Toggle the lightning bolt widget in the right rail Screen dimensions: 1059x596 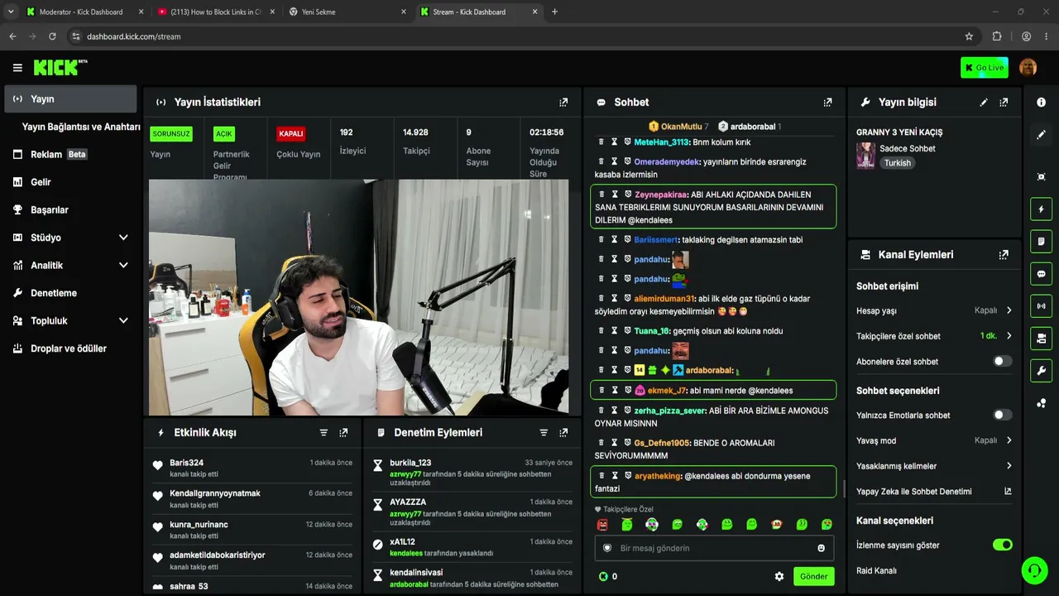(1041, 209)
